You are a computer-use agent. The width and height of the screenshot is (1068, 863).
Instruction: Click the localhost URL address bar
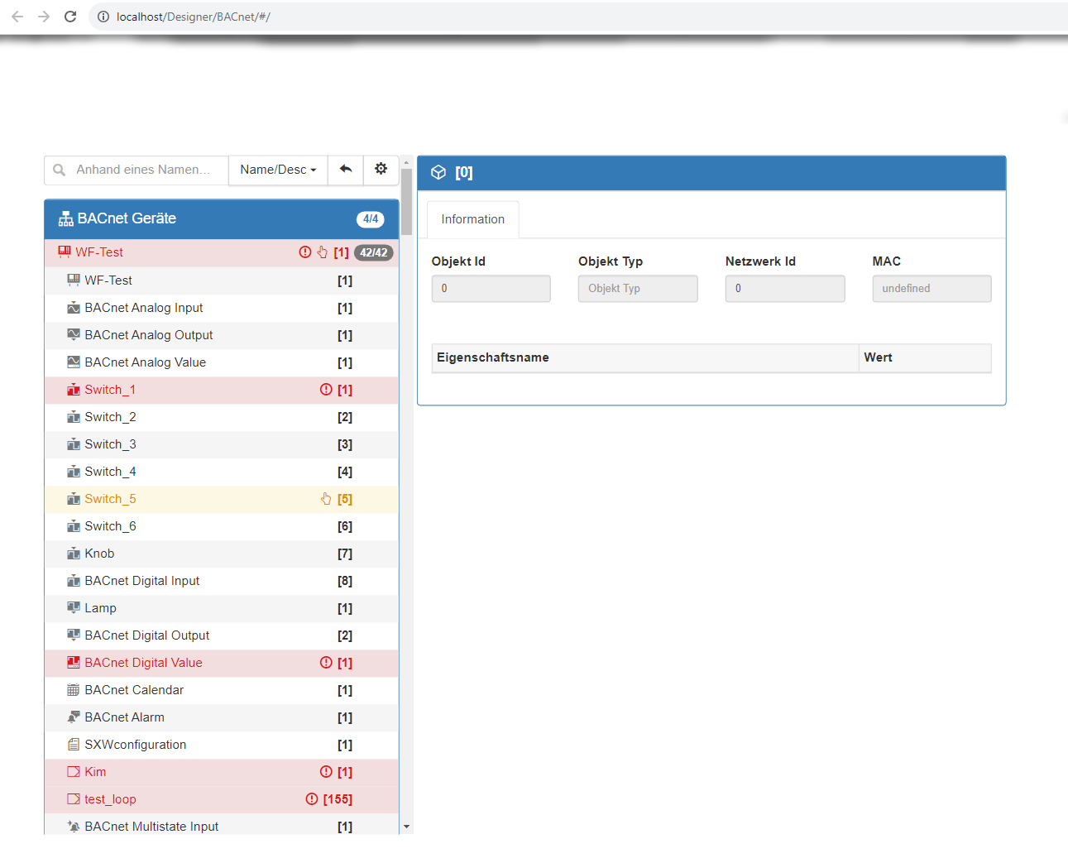click(x=193, y=17)
